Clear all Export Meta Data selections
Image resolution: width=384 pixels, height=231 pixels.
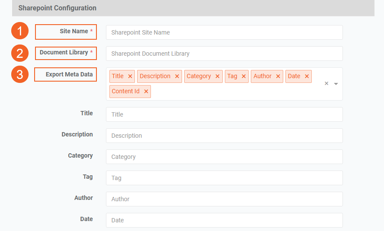click(x=326, y=84)
